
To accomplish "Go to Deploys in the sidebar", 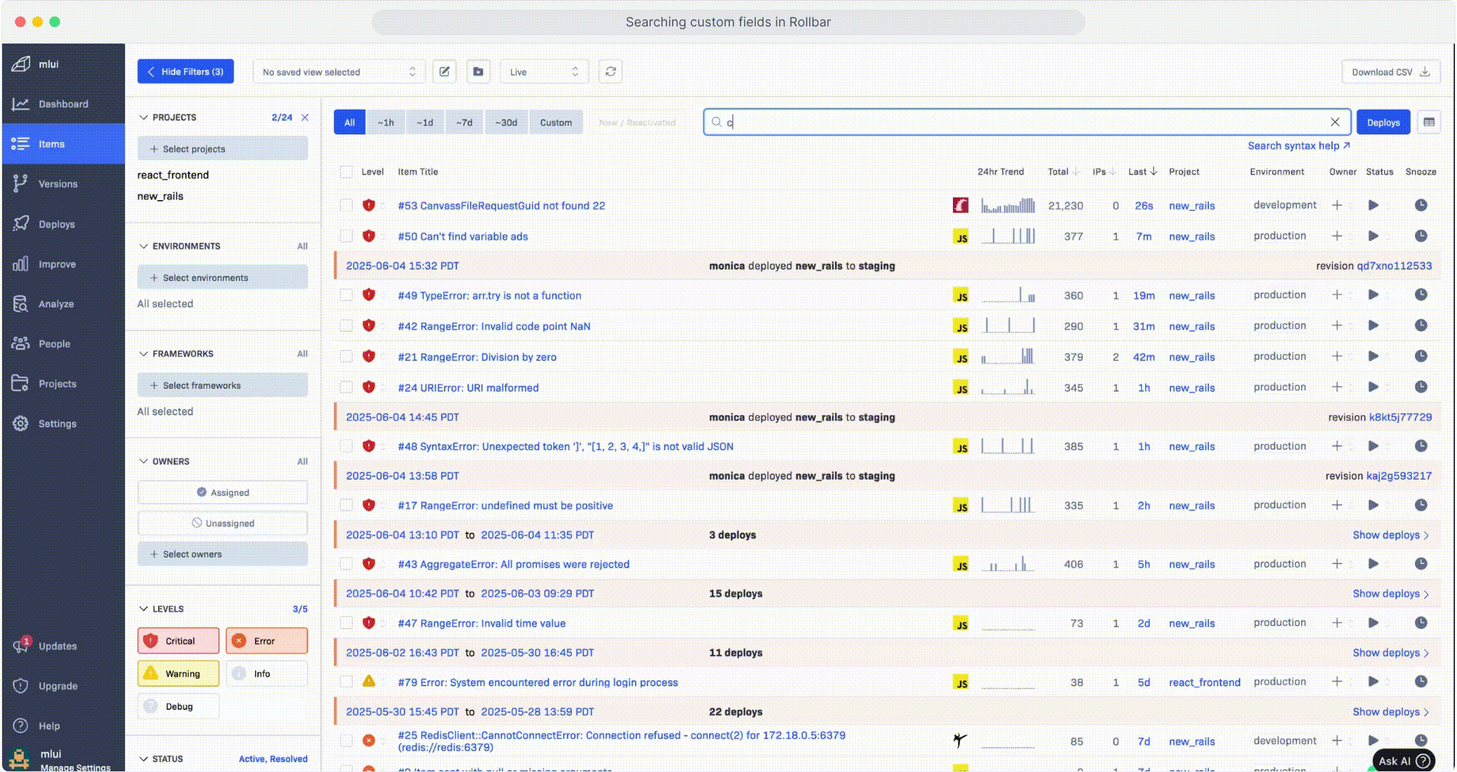I will tap(56, 224).
